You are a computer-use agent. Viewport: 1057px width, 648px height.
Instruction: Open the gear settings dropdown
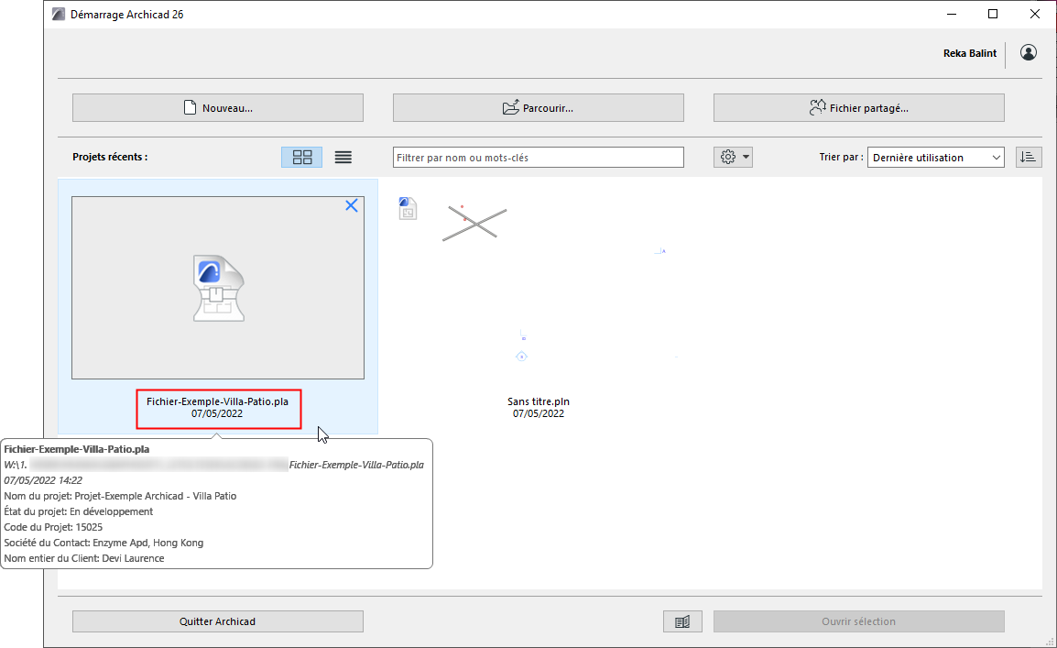734,157
